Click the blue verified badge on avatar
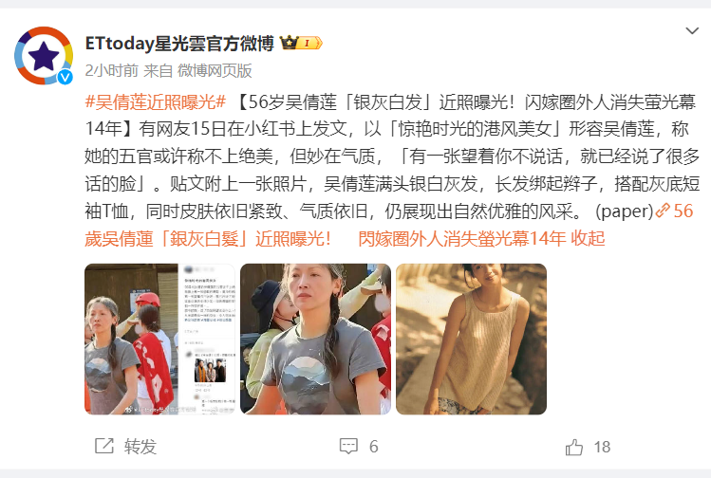Viewport: 711px width, 478px height. coord(65,77)
